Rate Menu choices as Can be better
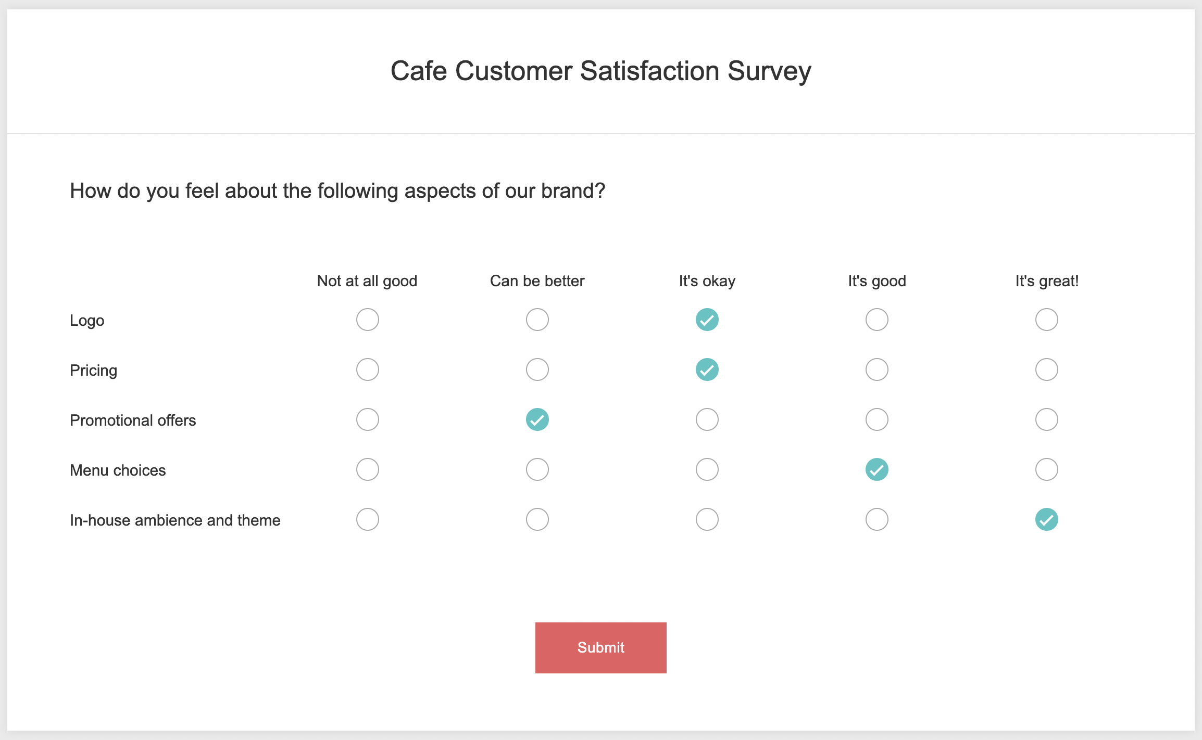 tap(537, 469)
